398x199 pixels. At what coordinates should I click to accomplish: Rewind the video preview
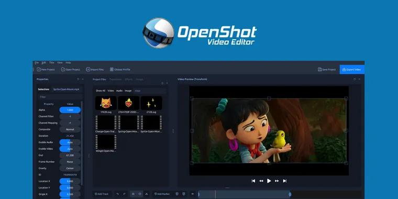tap(261, 181)
